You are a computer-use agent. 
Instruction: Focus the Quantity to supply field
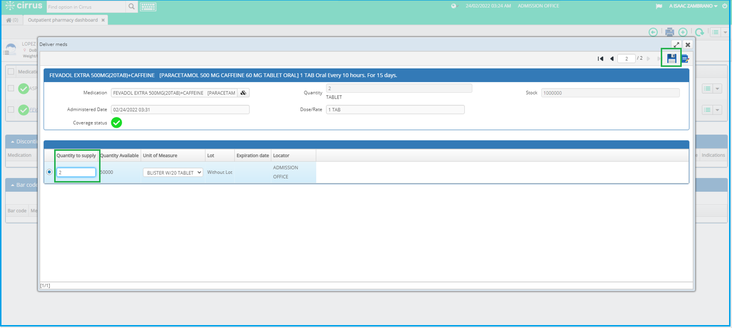(x=76, y=172)
